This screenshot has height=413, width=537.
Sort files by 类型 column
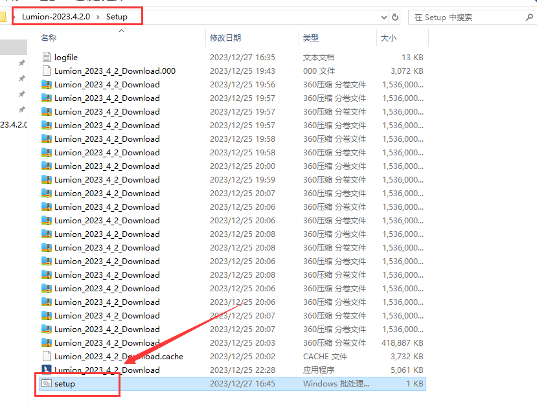pos(311,38)
